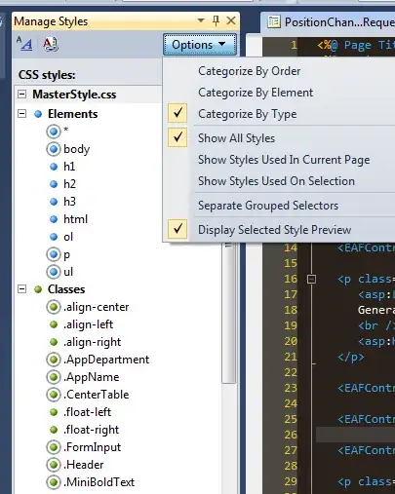Collapse the Elements group

tap(21, 114)
